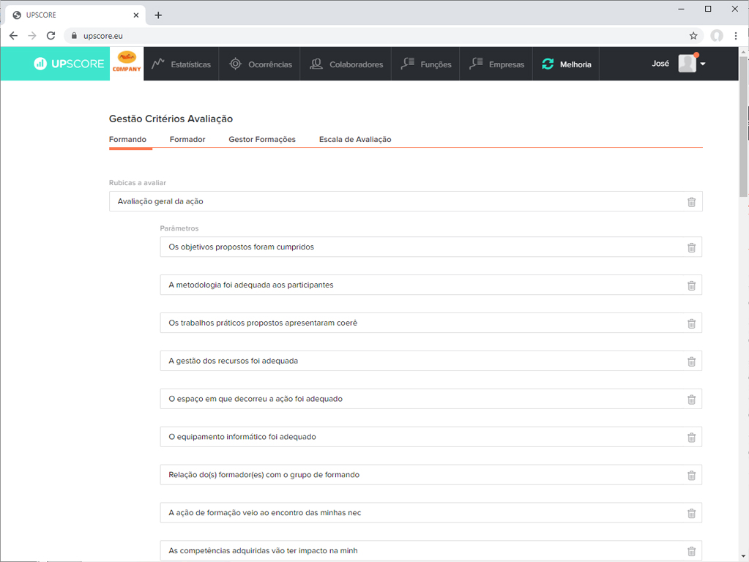Screen dimensions: 749x562
Task: Click the UPSCORE logo
Action: pyautogui.click(x=69, y=64)
